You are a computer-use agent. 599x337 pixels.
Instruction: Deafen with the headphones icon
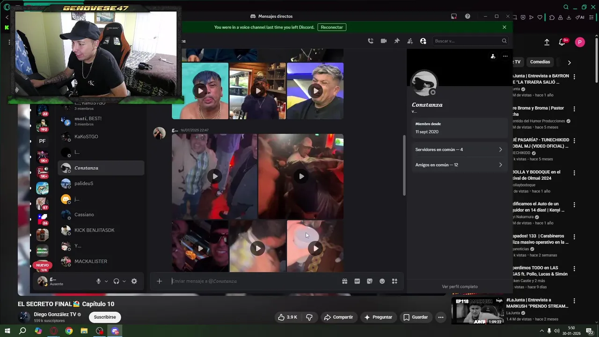pos(116,281)
